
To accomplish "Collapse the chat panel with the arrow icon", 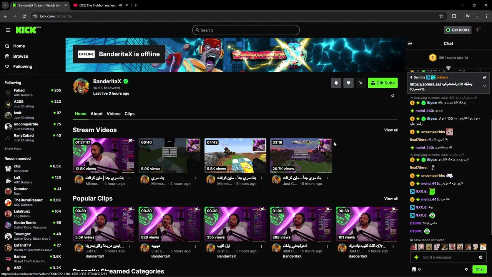I will pos(410,43).
